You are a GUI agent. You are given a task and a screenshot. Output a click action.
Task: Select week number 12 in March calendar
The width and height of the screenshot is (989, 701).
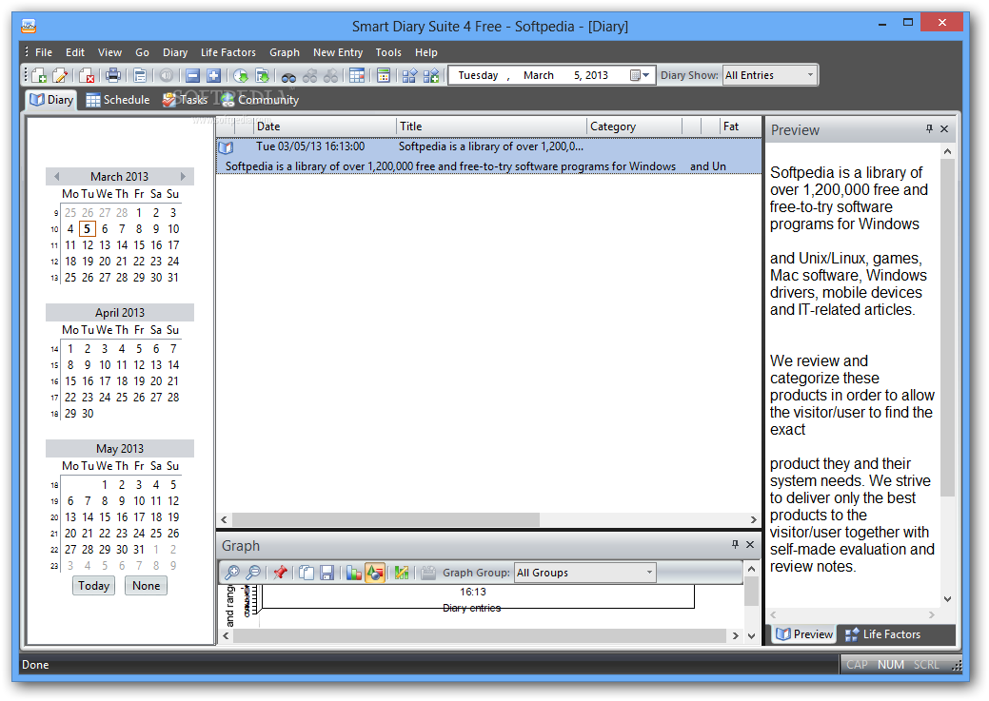point(54,262)
